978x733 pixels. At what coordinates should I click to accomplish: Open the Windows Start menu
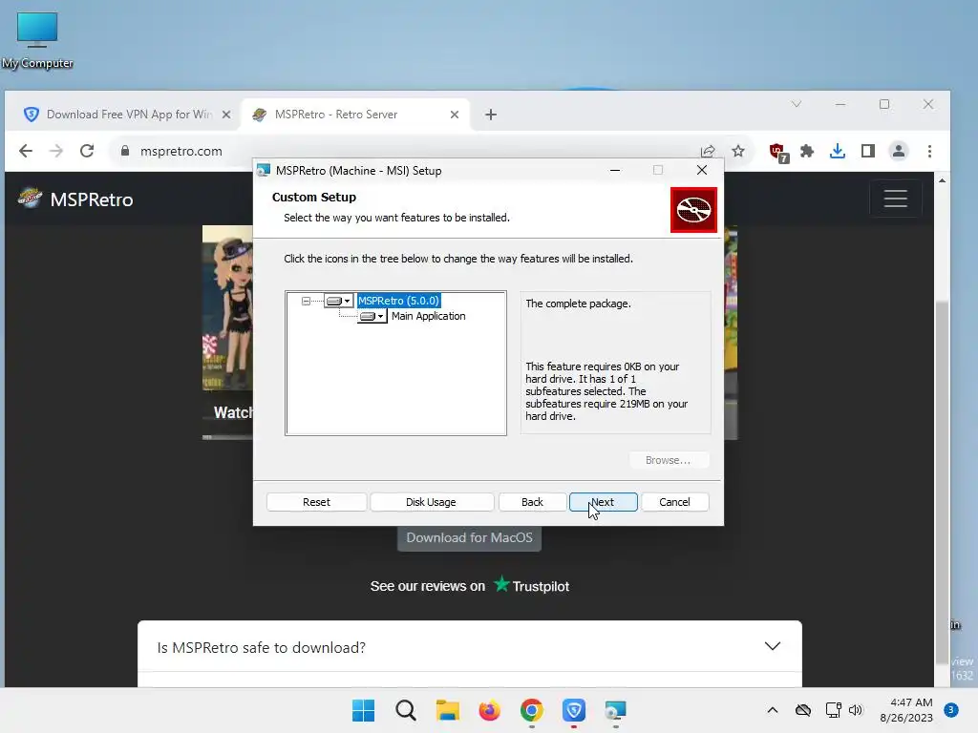click(x=364, y=710)
